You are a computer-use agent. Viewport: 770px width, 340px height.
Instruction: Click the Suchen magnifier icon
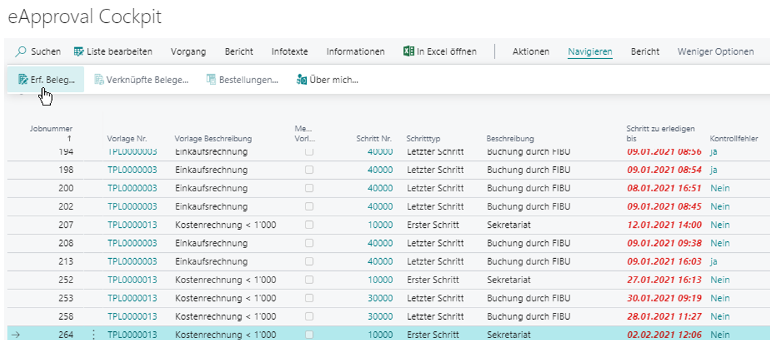[21, 52]
